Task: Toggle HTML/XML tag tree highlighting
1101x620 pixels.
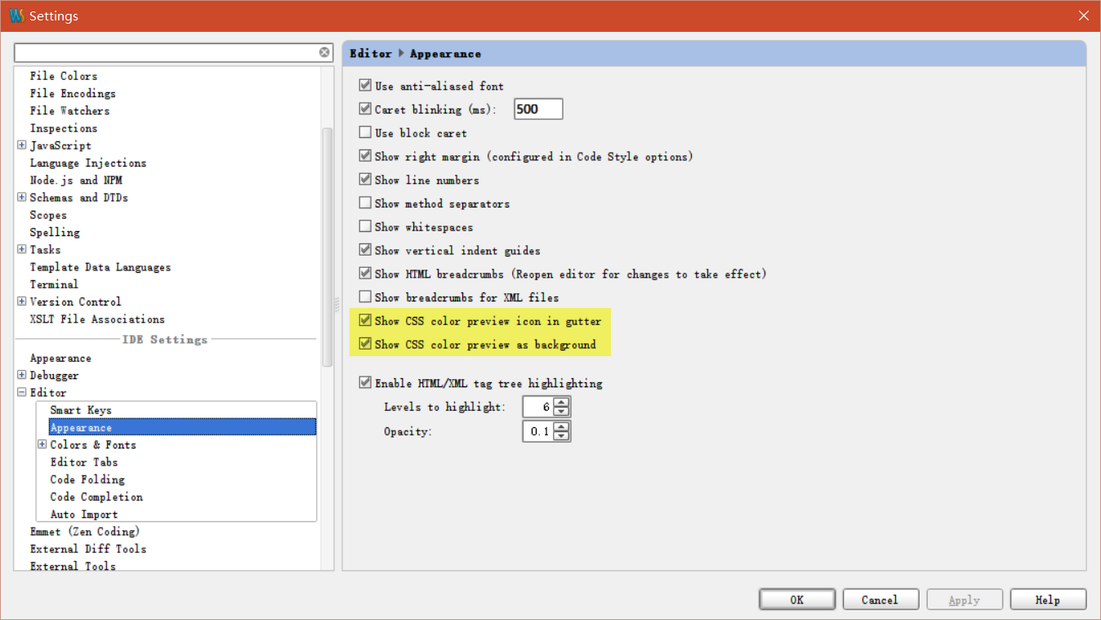Action: pos(365,382)
